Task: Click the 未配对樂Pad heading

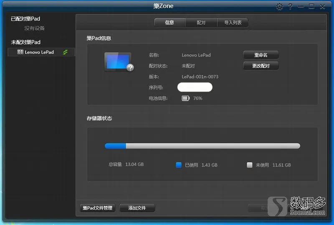Action: click(x=26, y=42)
